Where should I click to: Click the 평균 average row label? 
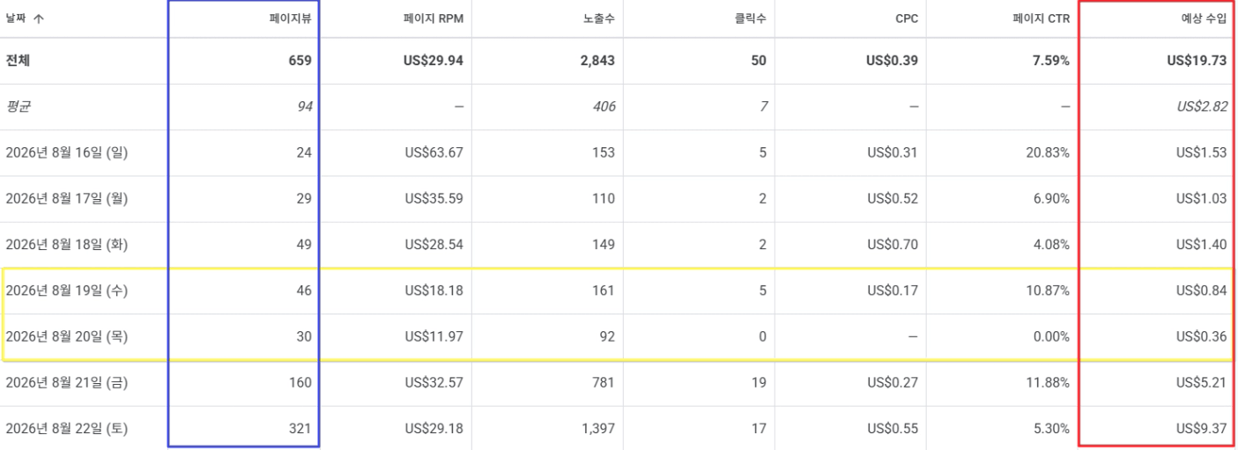(19, 107)
